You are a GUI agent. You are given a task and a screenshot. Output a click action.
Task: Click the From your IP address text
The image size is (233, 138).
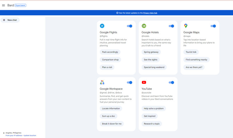[x=14, y=135]
